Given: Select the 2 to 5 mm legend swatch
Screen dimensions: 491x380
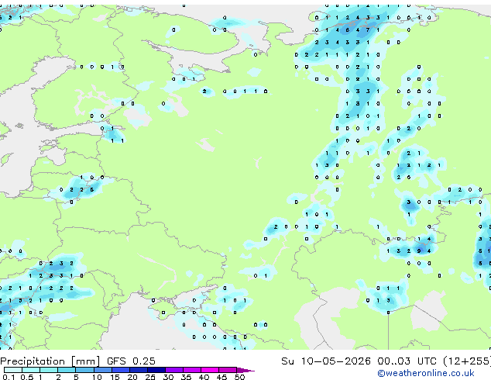Looking at the screenshot, I should (x=67, y=370).
